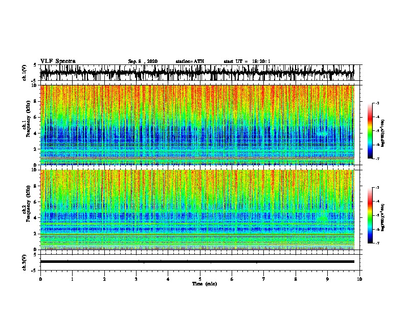Click the ch.2 frequency tick '2'

[x=35, y=234]
